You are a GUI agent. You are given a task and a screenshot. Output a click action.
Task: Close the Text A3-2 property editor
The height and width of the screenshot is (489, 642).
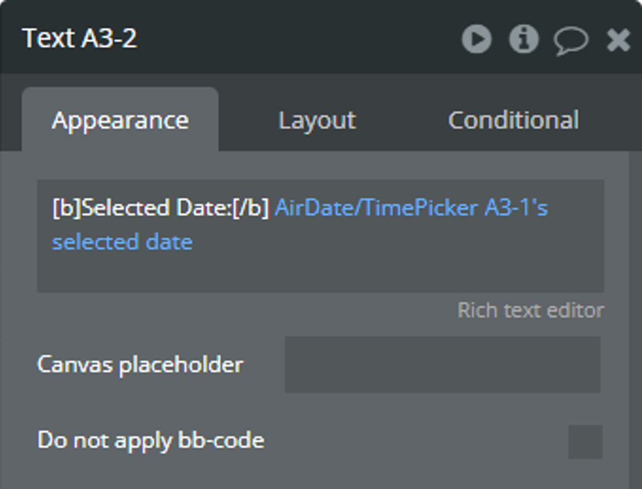[618, 39]
